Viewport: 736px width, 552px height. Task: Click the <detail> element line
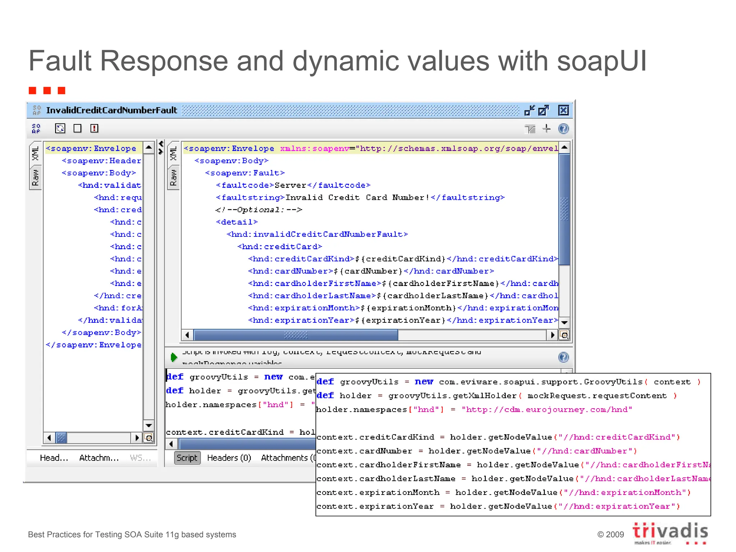(237, 222)
